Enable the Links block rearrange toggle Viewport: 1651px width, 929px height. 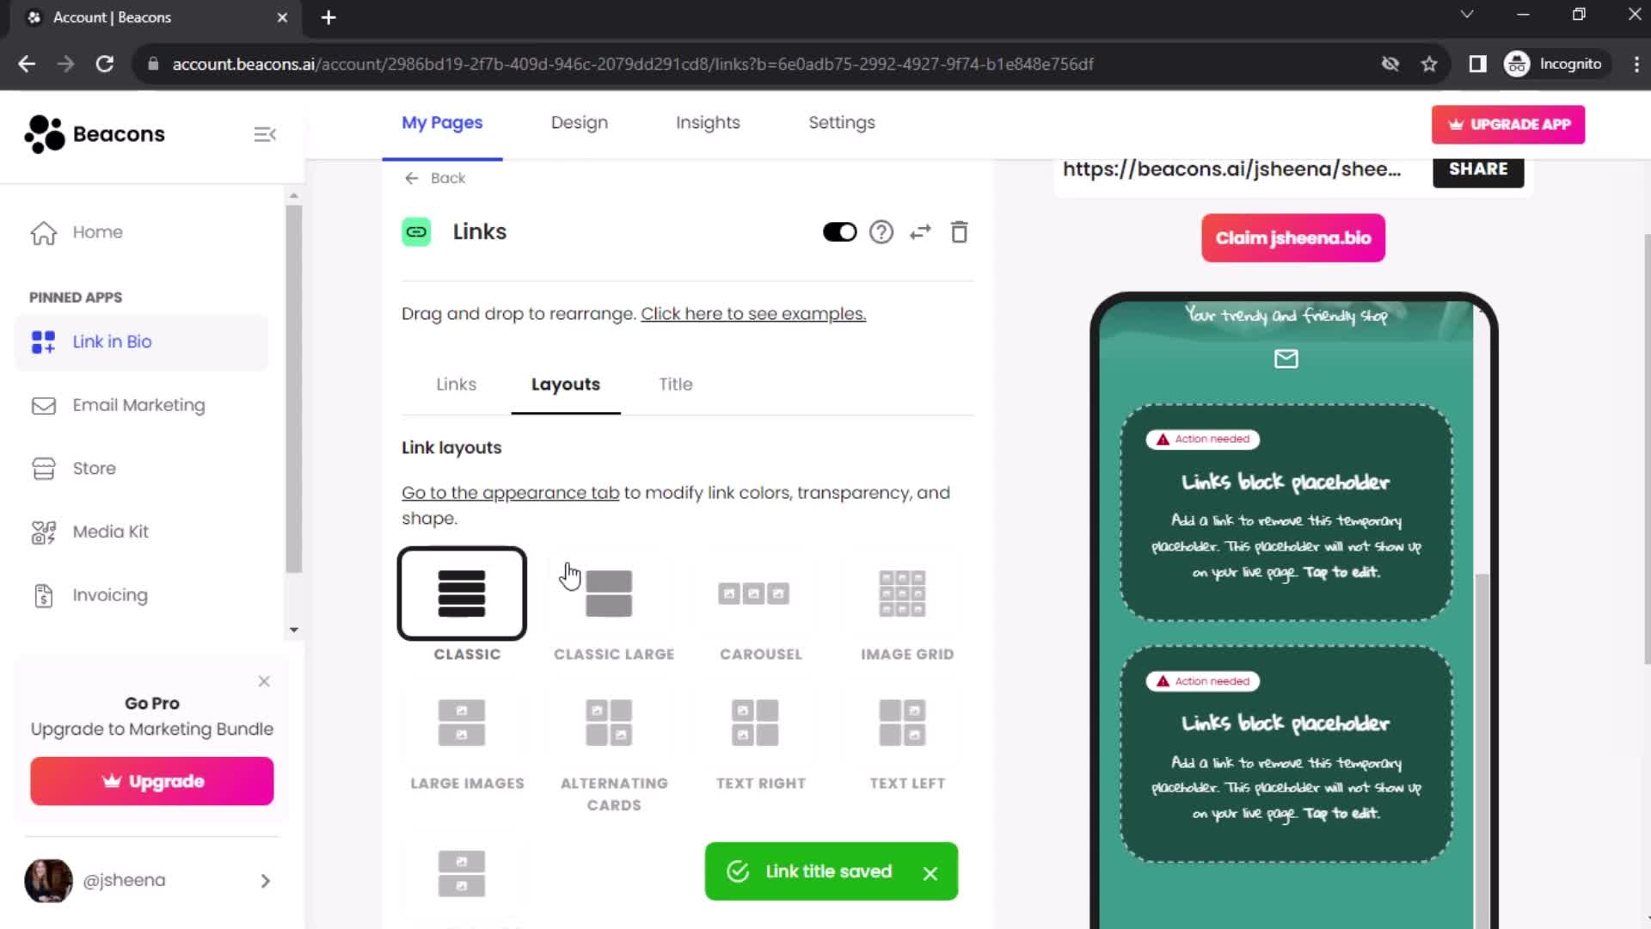tap(921, 232)
